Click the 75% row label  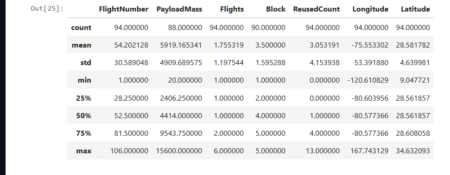83,133
